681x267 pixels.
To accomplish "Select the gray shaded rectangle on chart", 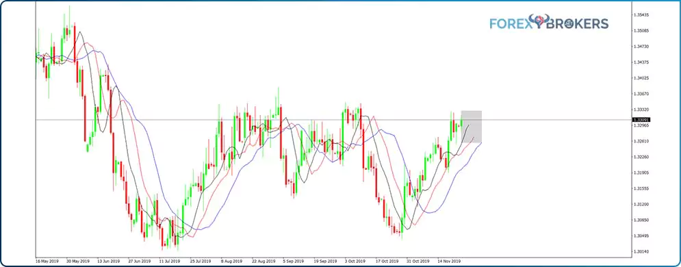I will [x=472, y=127].
